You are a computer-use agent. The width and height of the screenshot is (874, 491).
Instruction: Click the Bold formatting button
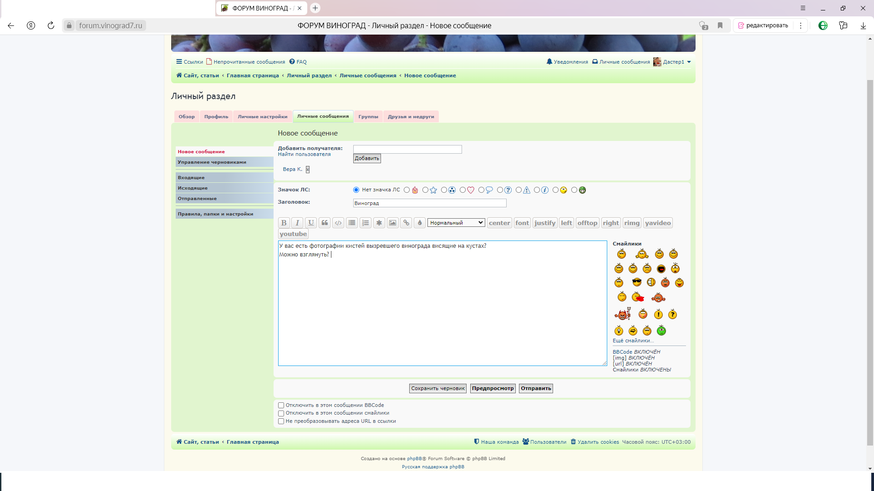tap(284, 223)
